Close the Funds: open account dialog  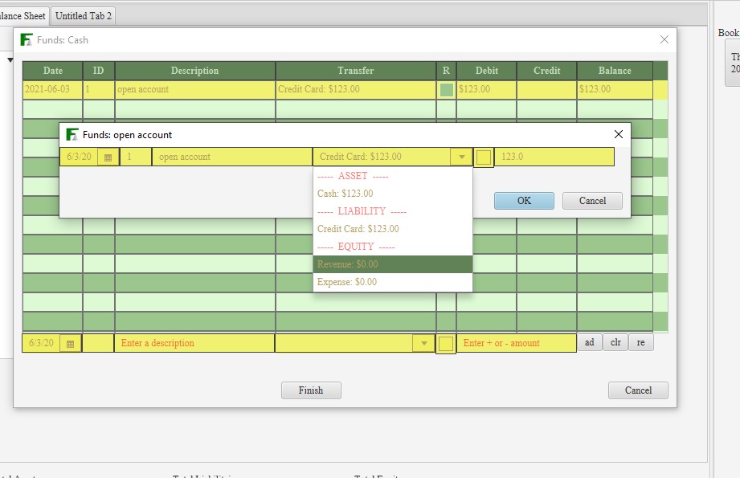[618, 134]
